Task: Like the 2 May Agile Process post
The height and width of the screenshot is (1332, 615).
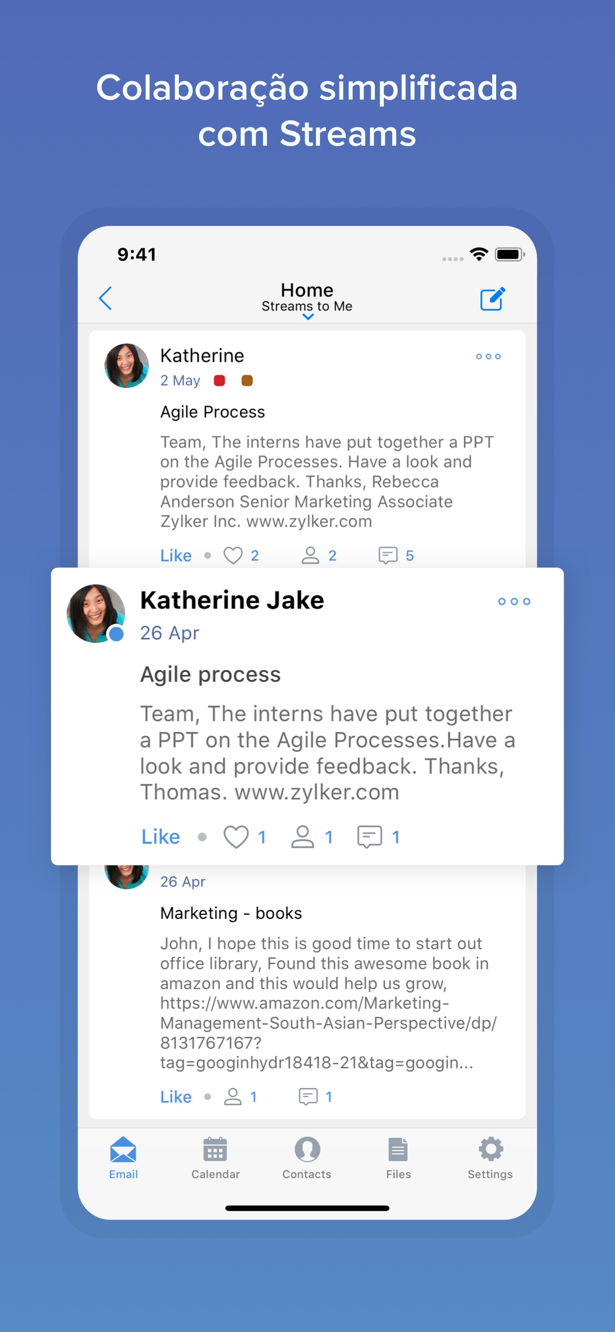Action: (x=176, y=555)
